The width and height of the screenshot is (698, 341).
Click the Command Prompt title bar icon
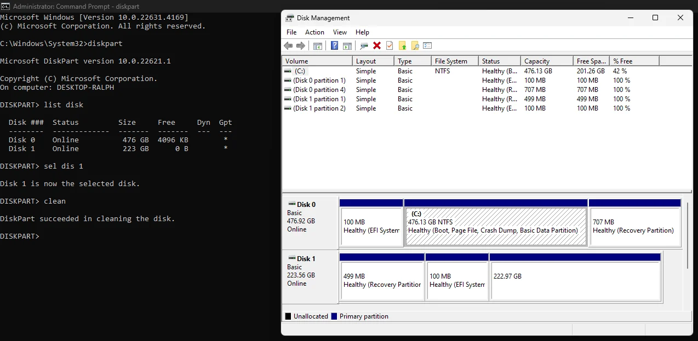coord(5,6)
